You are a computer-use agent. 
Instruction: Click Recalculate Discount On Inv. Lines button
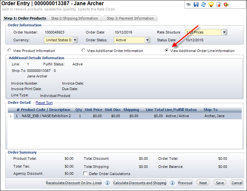click(74, 183)
